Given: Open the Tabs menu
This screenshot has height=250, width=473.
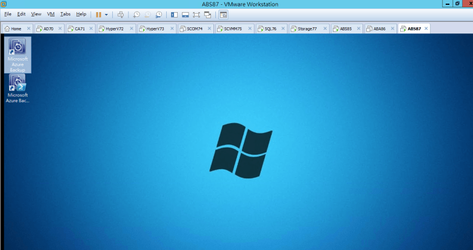Looking at the screenshot, I should (x=65, y=14).
